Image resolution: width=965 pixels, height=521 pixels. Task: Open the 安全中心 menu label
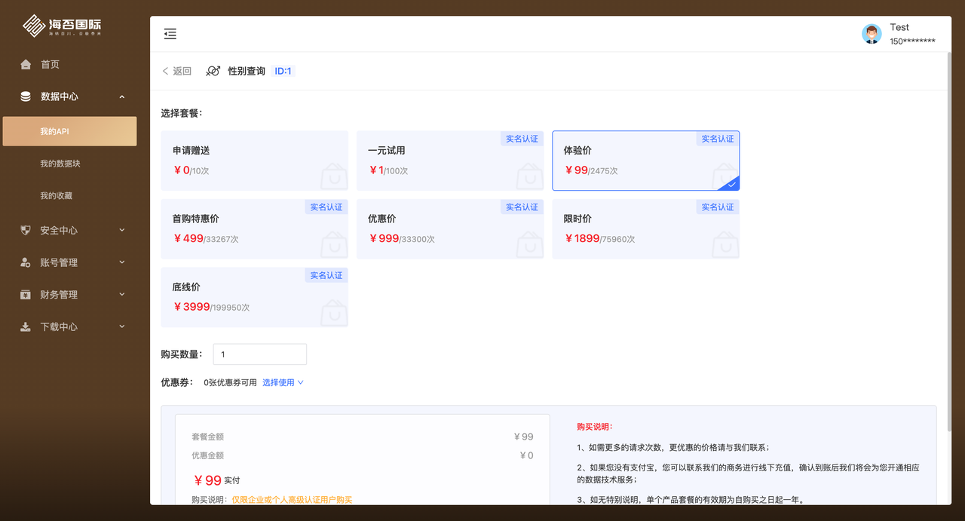(x=59, y=230)
